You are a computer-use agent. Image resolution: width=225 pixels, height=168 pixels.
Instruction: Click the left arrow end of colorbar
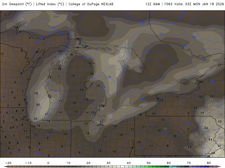[x=6, y=167]
